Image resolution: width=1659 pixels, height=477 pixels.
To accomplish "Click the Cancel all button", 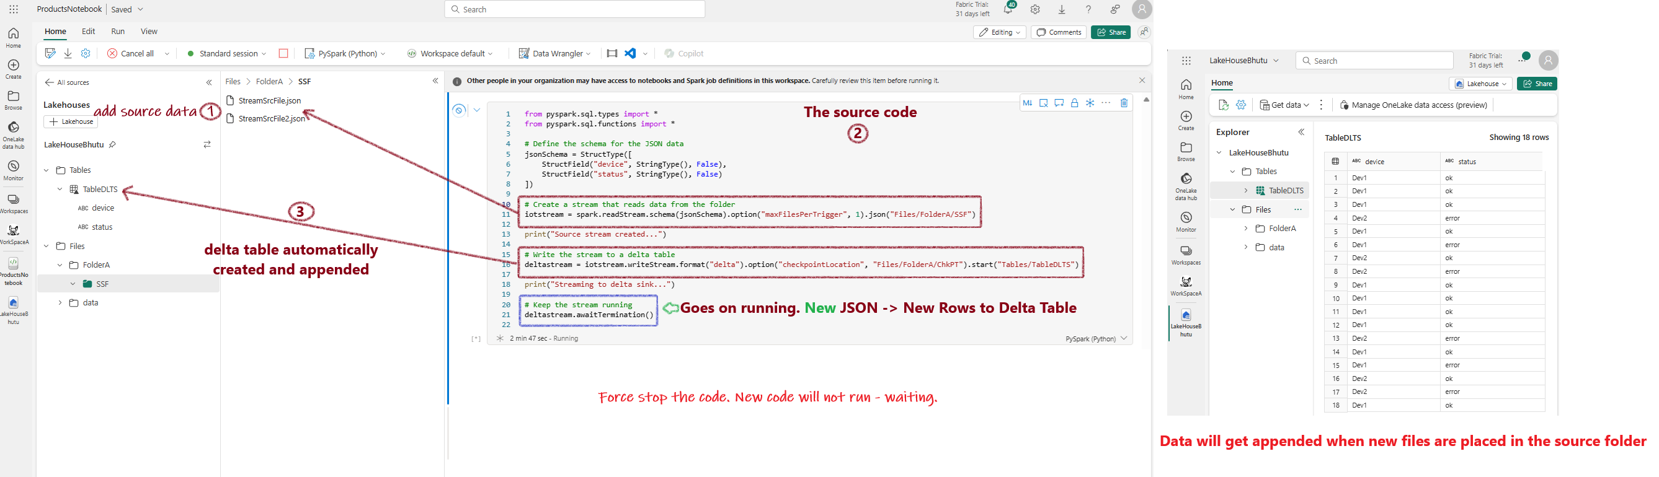I will [131, 53].
